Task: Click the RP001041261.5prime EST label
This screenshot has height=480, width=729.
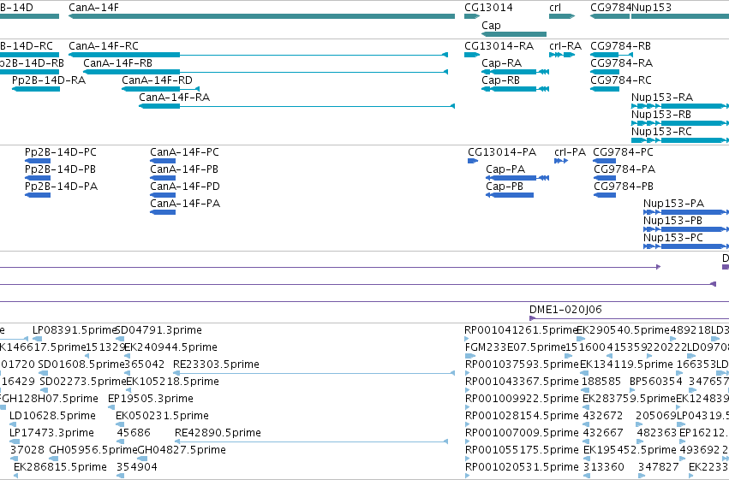Action: click(521, 330)
